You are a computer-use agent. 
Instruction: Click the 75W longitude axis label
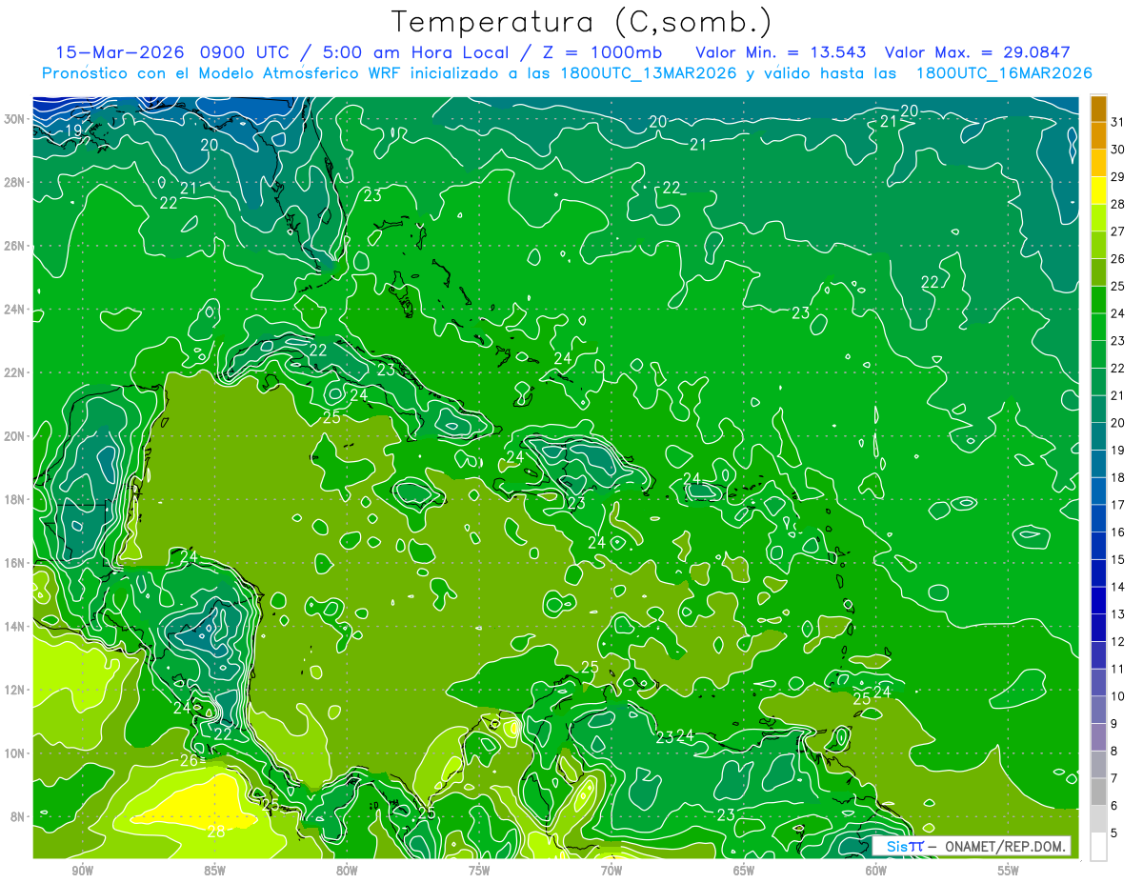pyautogui.click(x=479, y=871)
